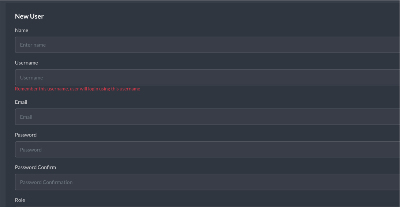400x207 pixels.
Task: Select the 'Email' label text
Action: pyautogui.click(x=21, y=102)
